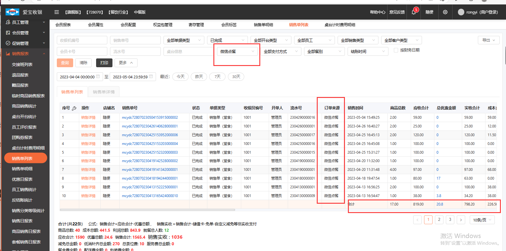Switch to the 销售单详情 tab
Image resolution: width=506 pixels, height=251 pixels.
[x=104, y=92]
